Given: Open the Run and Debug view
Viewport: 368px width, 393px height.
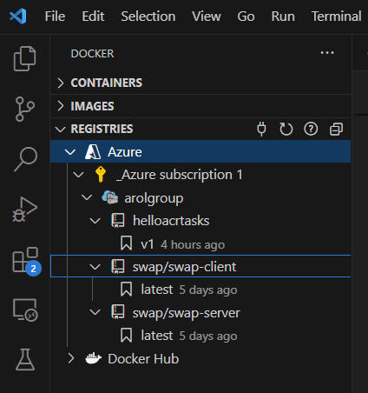Looking at the screenshot, I should click(25, 210).
